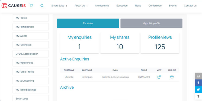The width and height of the screenshot is (202, 101).
Task: Select the first name Michelle cell
Action: (69, 77)
